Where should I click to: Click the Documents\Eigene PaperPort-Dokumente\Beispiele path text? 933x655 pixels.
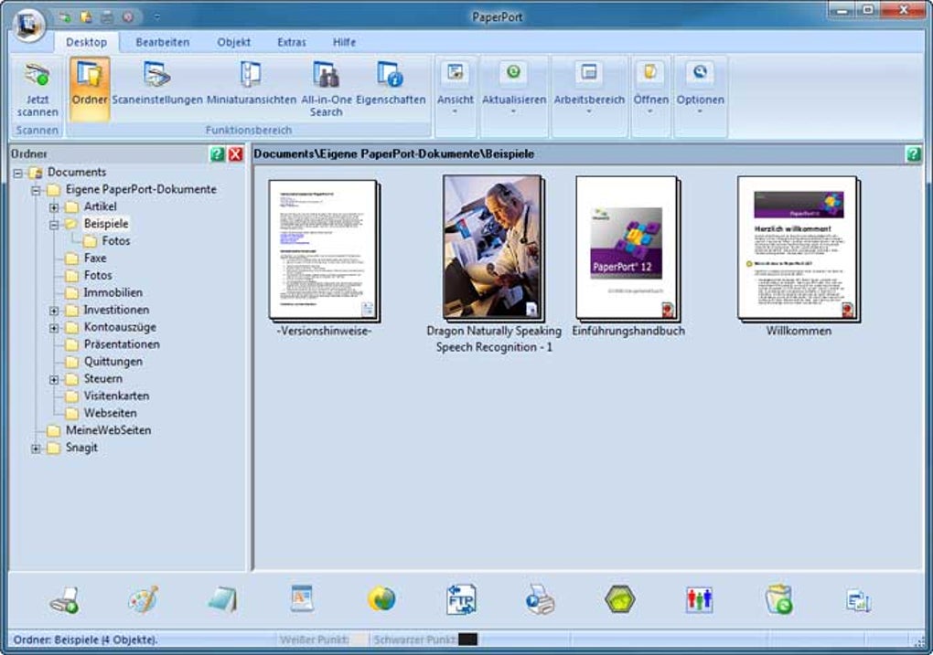click(393, 154)
